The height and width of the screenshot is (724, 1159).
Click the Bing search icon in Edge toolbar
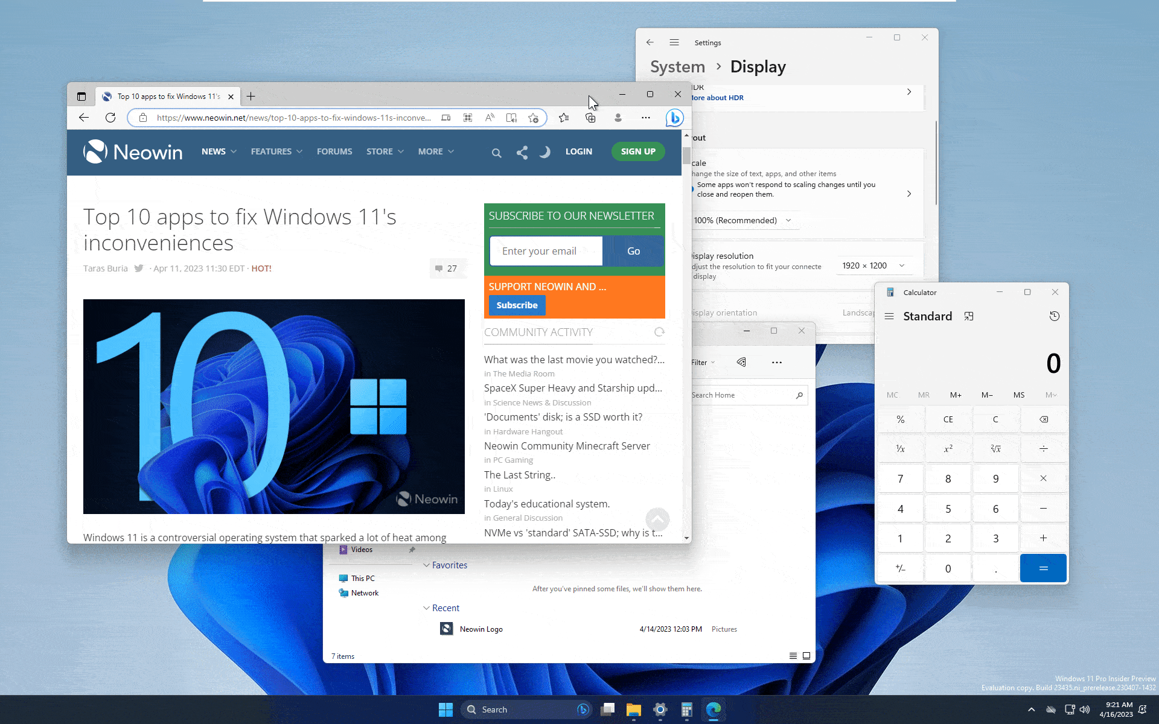tap(675, 118)
